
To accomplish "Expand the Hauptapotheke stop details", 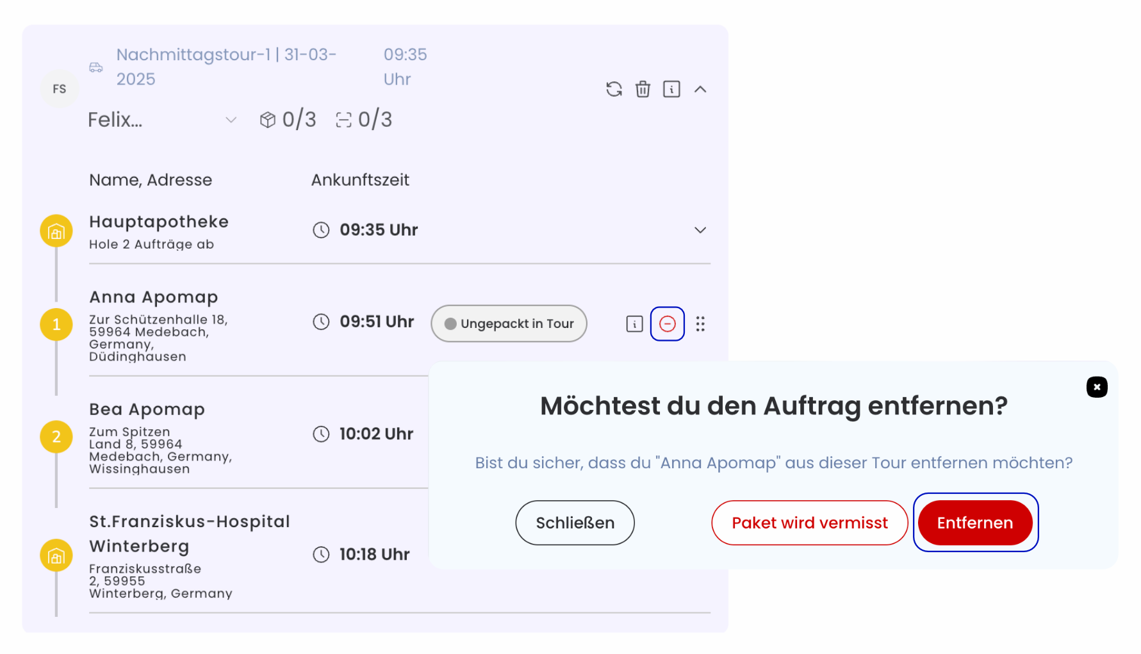I will click(700, 230).
